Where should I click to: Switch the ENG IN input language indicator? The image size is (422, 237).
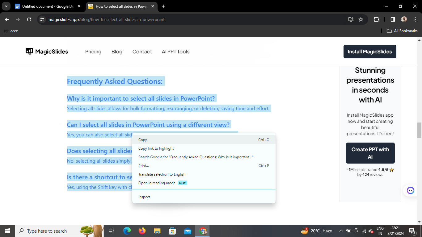click(x=380, y=231)
